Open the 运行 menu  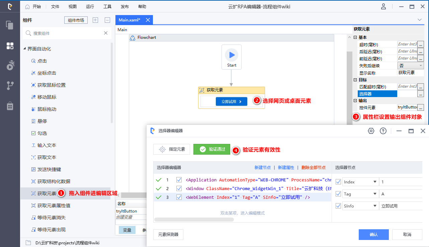(x=90, y=6)
